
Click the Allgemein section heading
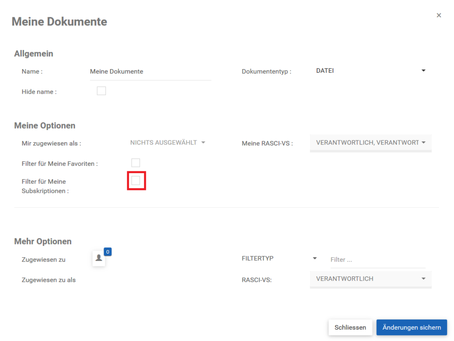[x=34, y=54]
